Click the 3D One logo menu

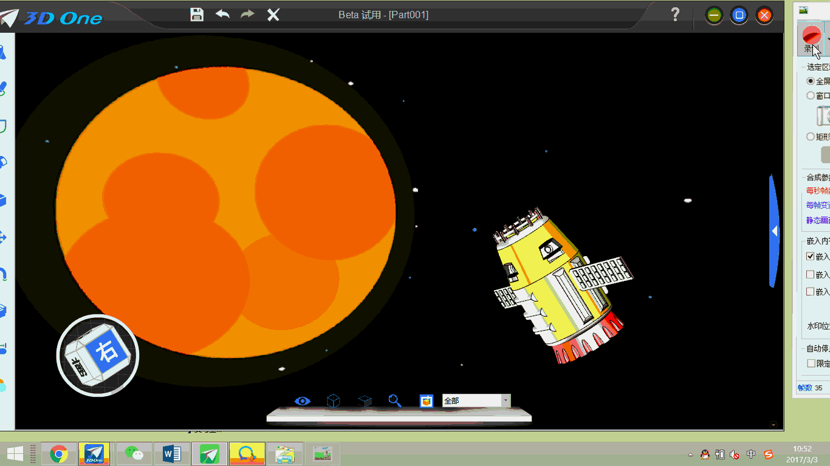click(x=52, y=18)
